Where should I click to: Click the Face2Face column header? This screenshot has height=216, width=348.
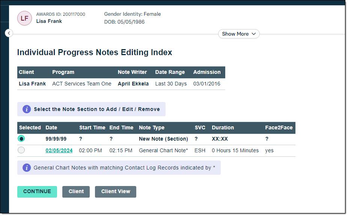coord(279,127)
